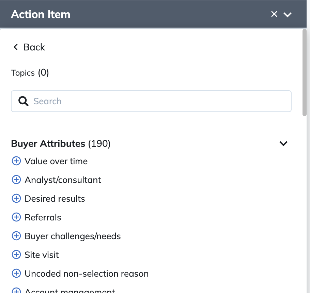Viewport: 310px width, 293px height.
Task: Focus the Search input field
Action: pyautogui.click(x=151, y=101)
